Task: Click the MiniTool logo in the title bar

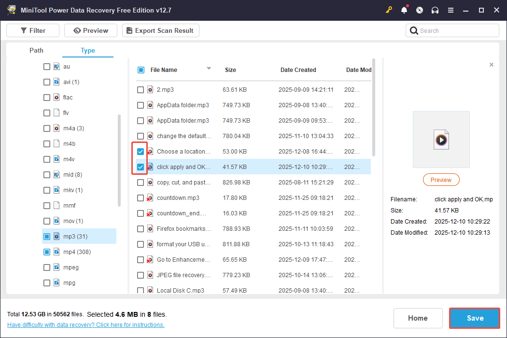Action: [11, 10]
